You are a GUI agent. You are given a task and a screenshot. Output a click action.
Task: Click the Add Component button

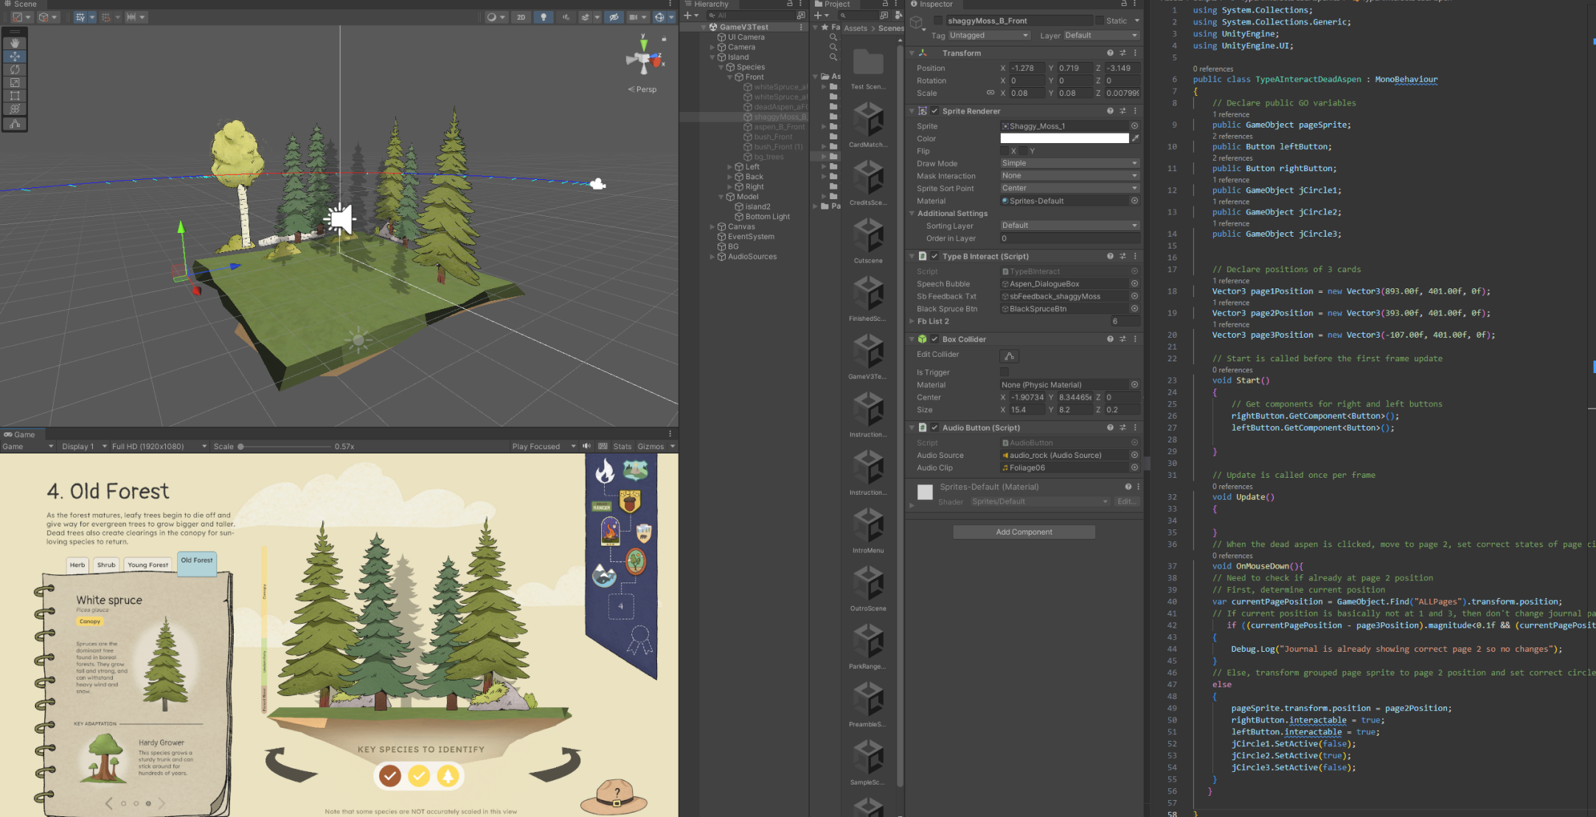1024,532
